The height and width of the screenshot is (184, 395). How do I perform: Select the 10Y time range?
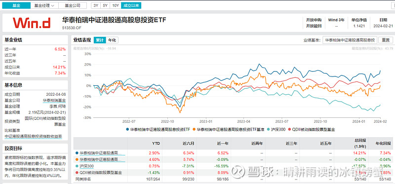click(116, 5)
